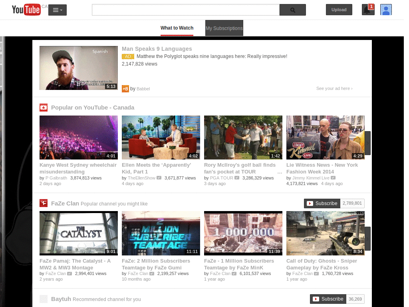Click the Popular on YouTube star icon
Screen dimensions: 409x307
click(44, 108)
